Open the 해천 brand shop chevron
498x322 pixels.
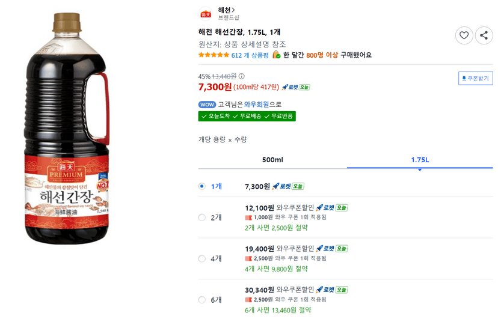pos(233,10)
